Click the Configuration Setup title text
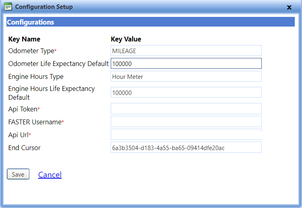302x208 pixels. pos(44,7)
